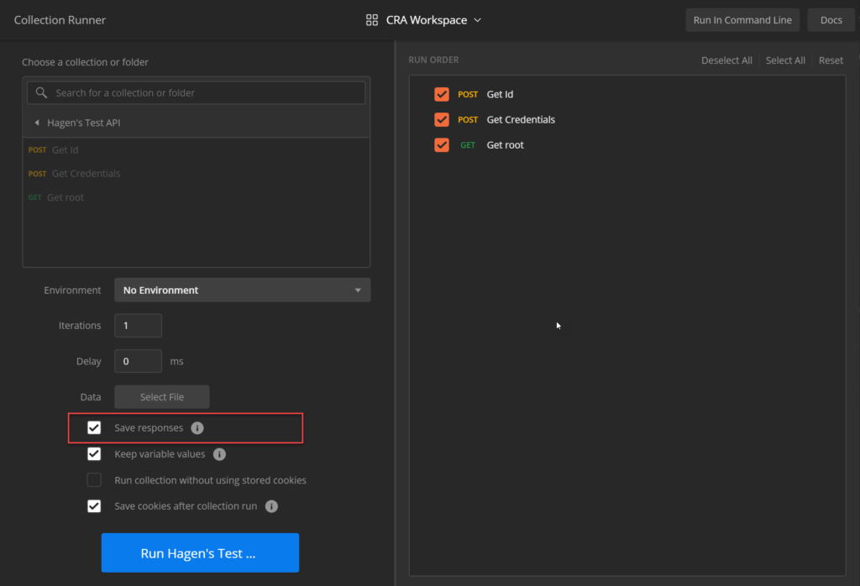Click Reset in run order header
Viewport: 860px width, 586px height.
pyautogui.click(x=831, y=60)
